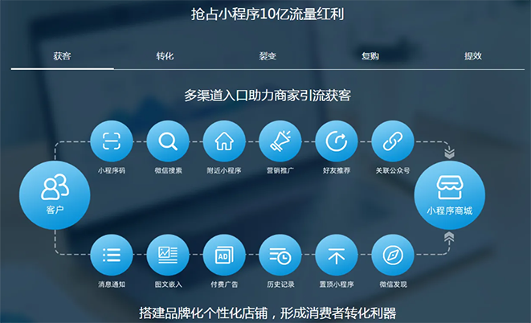Viewport: 531px width, 323px height.
Task: Select the 复购 tab
Action: [370, 56]
